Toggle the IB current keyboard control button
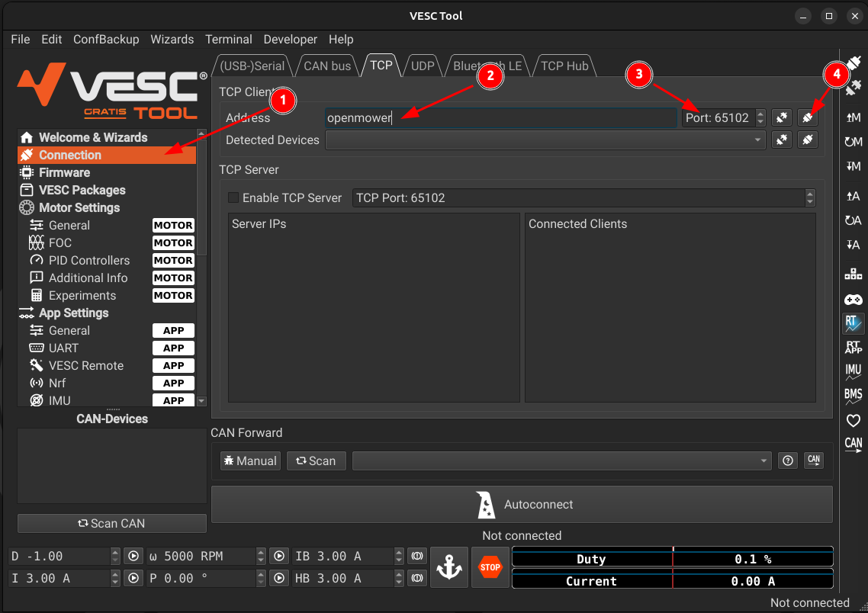The height and width of the screenshot is (613, 868). coord(417,556)
